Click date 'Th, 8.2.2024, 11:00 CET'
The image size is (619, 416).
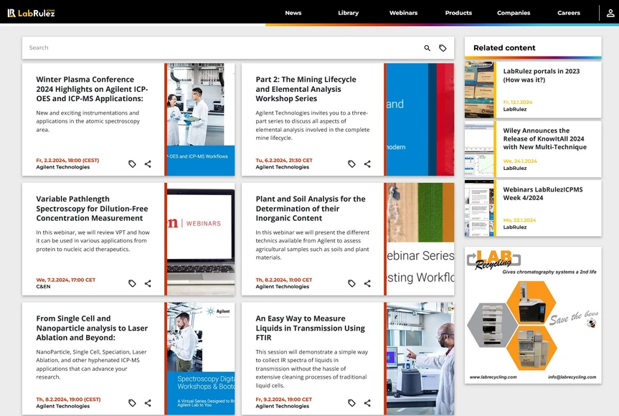[284, 280]
